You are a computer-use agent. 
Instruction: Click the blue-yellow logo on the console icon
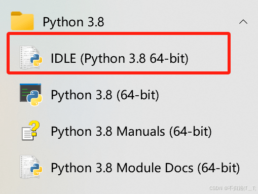[x=34, y=98]
